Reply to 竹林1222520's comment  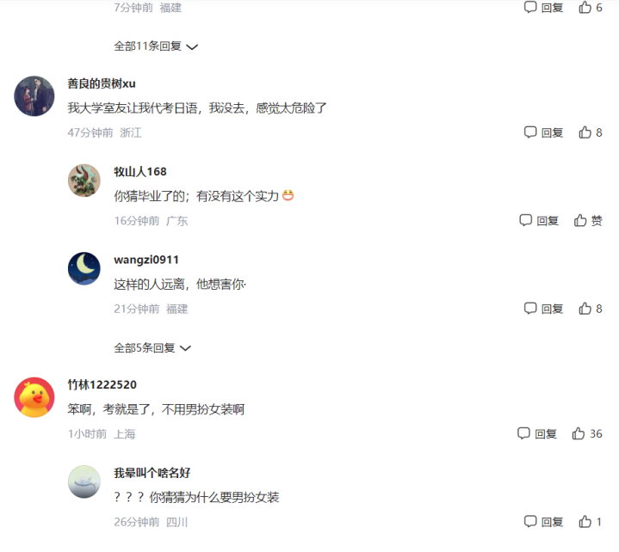click(x=537, y=433)
